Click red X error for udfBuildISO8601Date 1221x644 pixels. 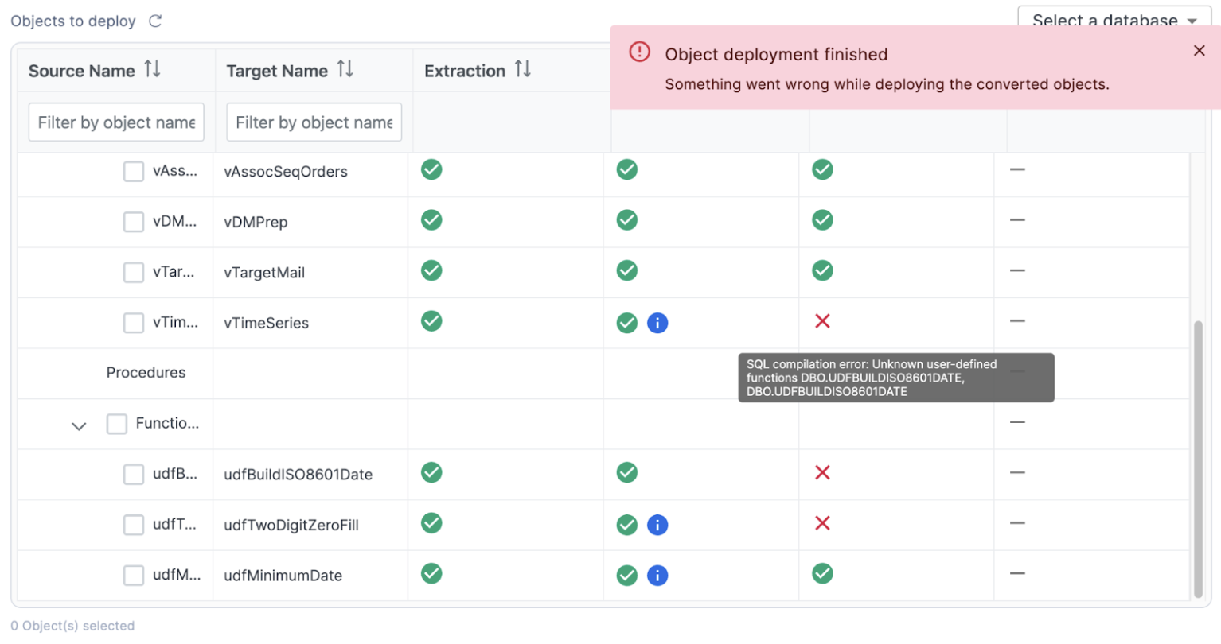[822, 473]
